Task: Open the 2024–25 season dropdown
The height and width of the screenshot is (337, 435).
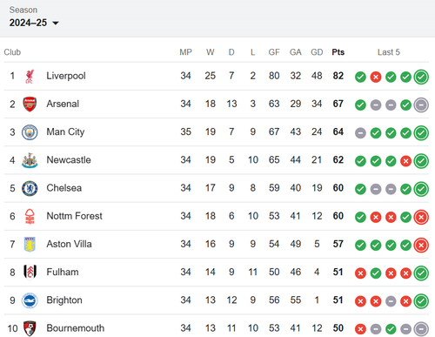Action: [34, 23]
